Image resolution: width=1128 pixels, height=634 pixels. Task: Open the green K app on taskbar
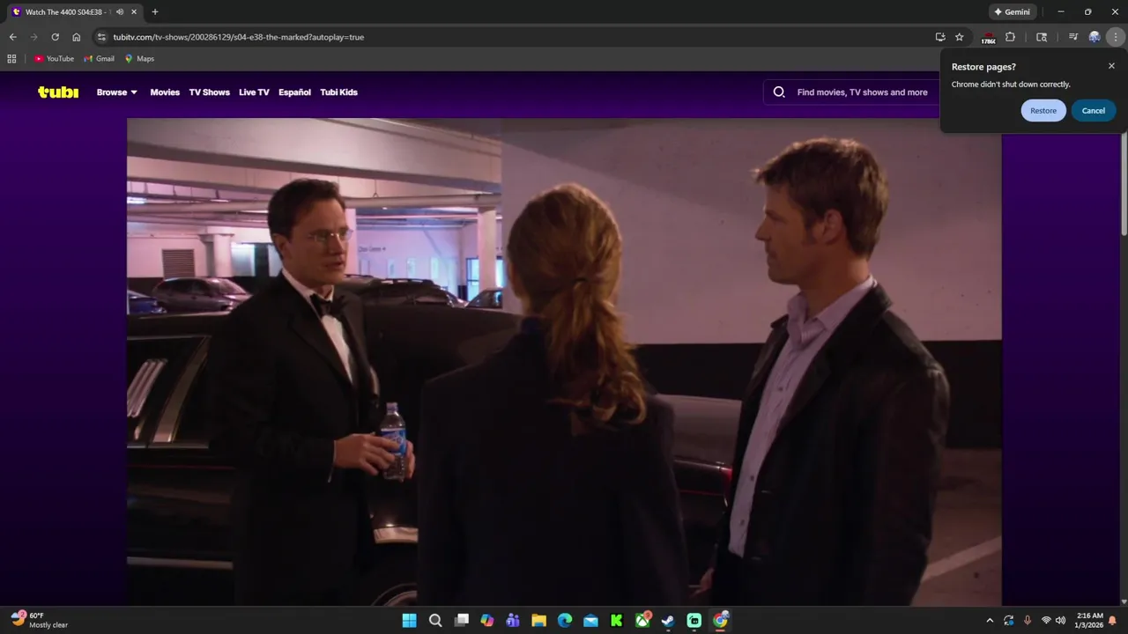(x=617, y=621)
